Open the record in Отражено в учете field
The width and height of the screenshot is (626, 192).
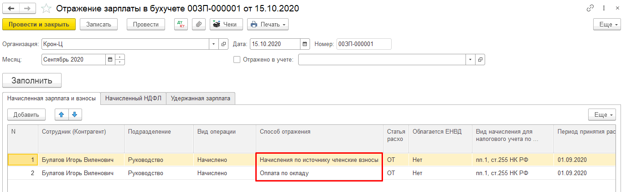point(480,60)
